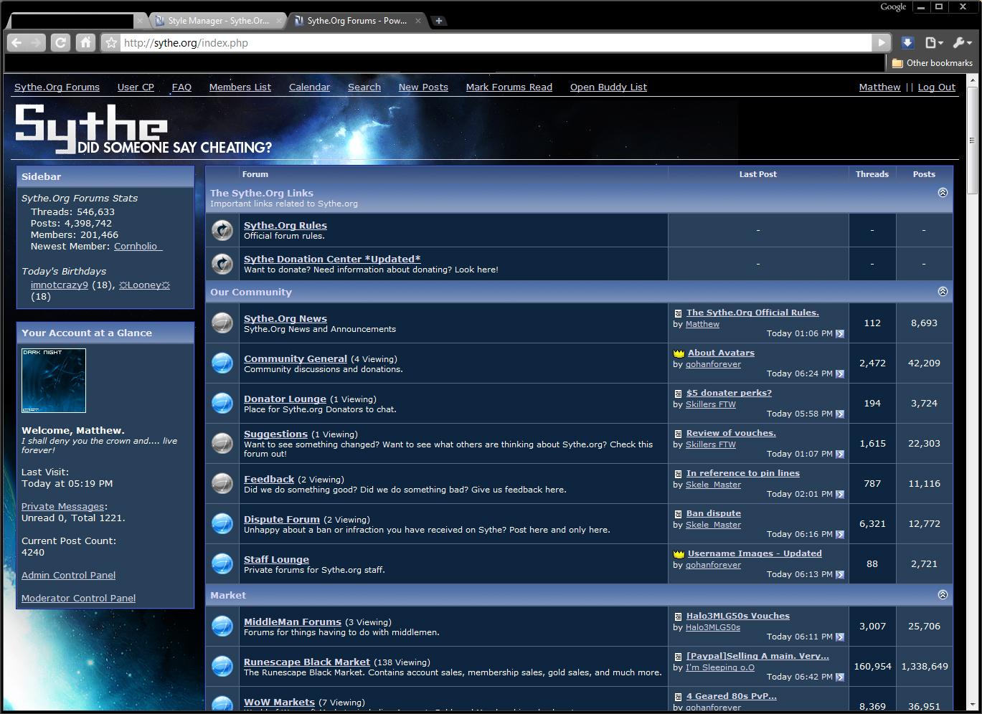Click the Go arrow in address bar

(882, 43)
